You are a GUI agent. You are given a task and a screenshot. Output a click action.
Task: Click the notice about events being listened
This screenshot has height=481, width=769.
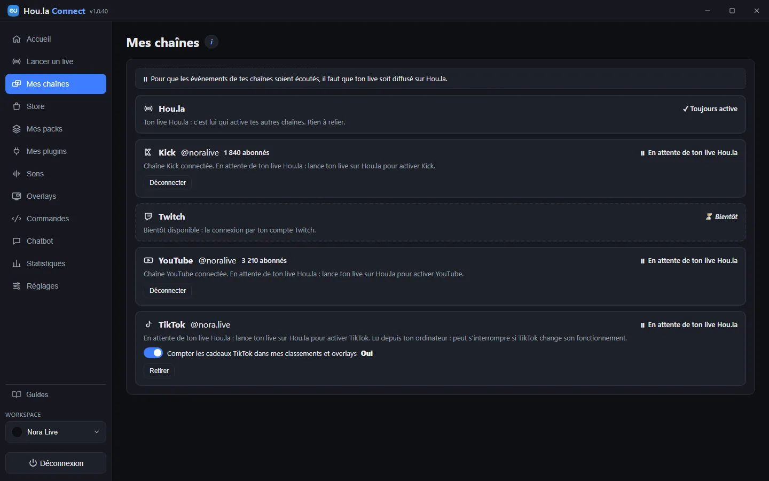coord(441,79)
